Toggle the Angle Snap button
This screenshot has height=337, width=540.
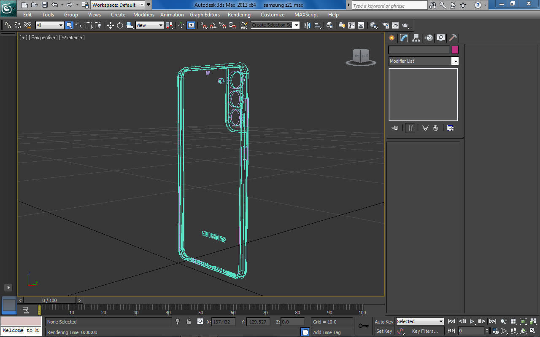coord(213,25)
